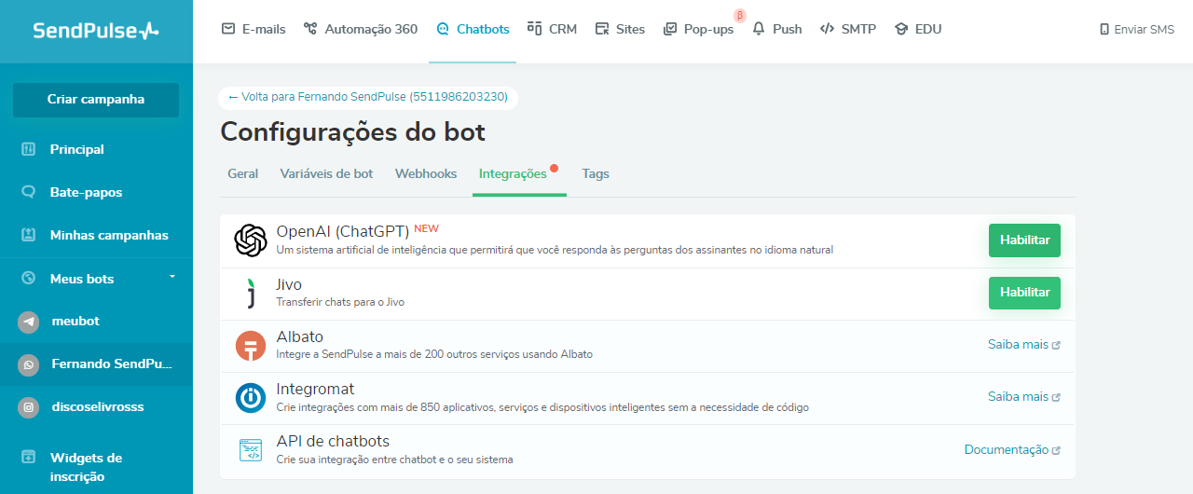Screen dimensions: 1193x494
Task: Click the Integromat blue power icon
Action: click(250, 398)
